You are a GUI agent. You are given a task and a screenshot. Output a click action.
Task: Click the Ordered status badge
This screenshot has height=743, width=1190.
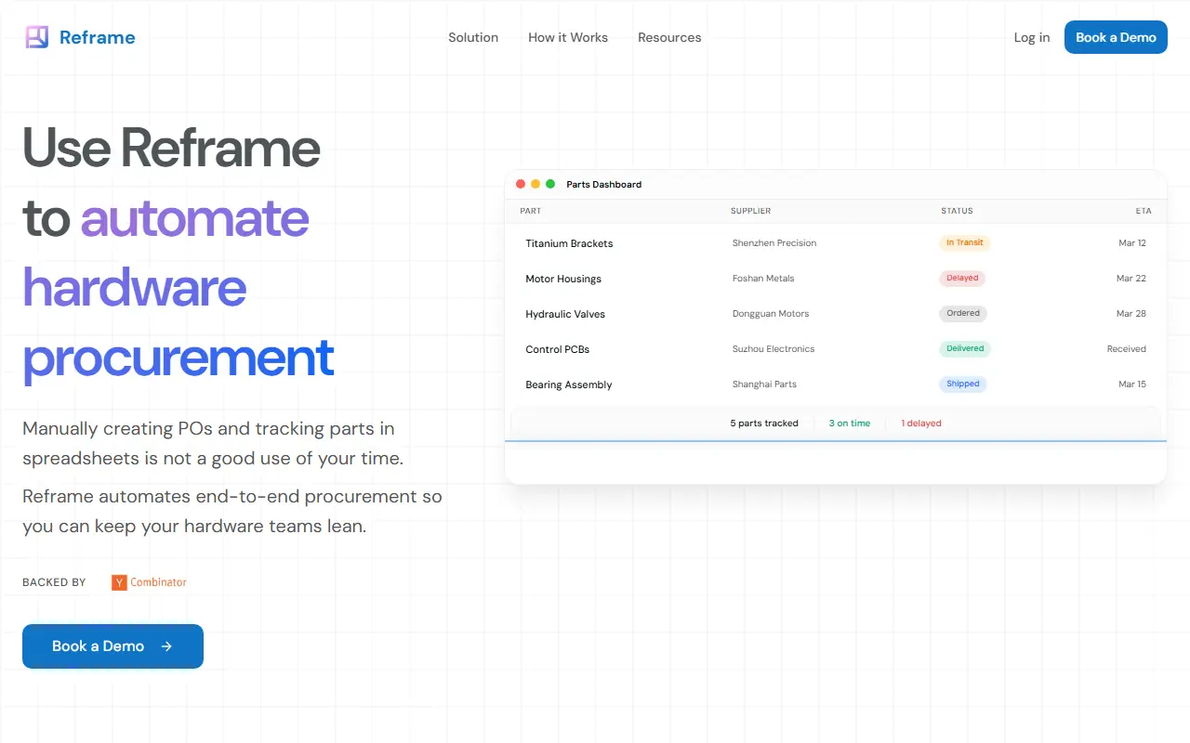(963, 313)
